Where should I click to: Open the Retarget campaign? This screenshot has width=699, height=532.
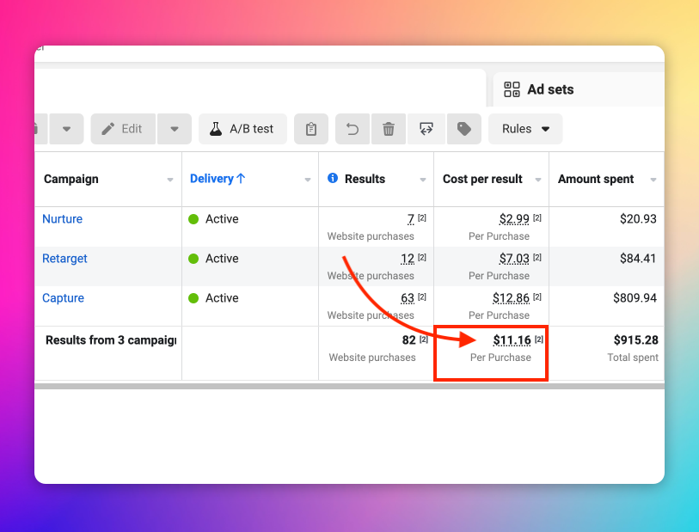click(x=64, y=259)
